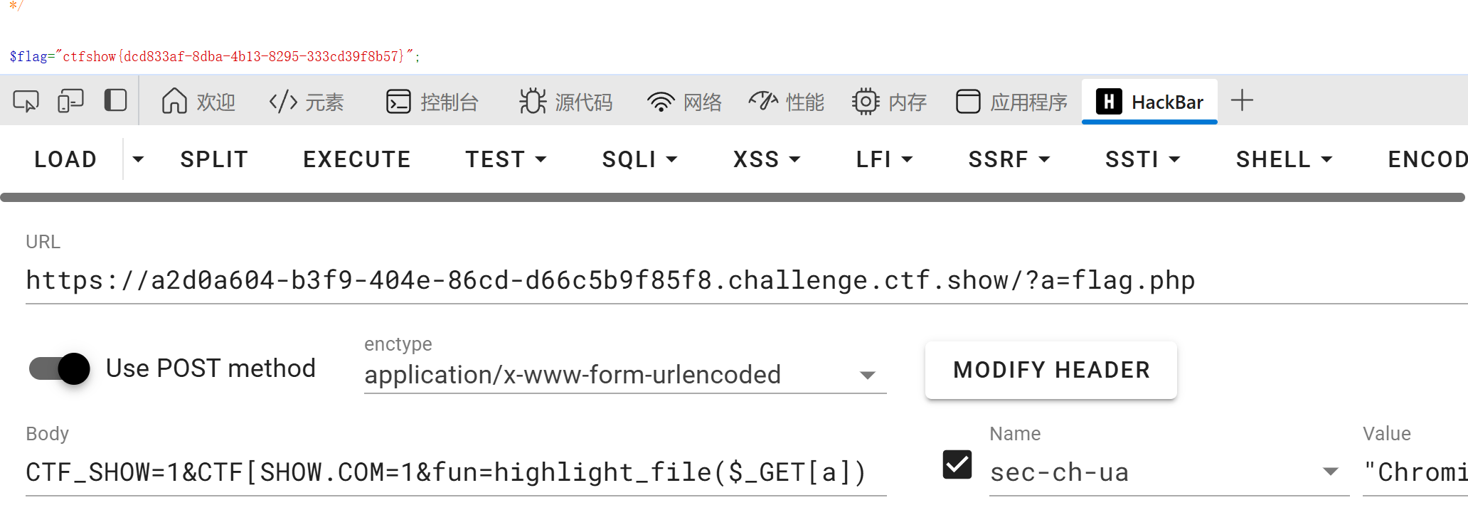Switch to the HackBar tab
This screenshot has height=505, width=1468.
tap(1149, 102)
